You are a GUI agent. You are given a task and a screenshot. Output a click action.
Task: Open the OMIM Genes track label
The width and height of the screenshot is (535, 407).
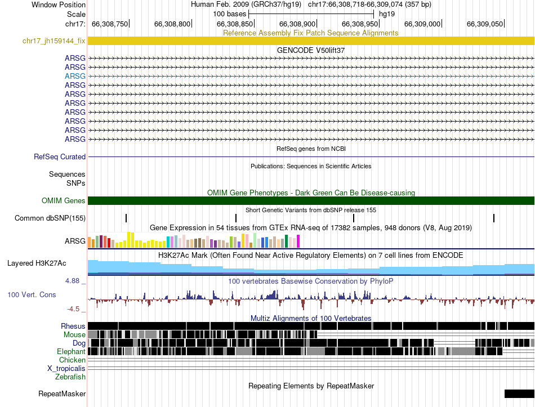click(x=63, y=200)
